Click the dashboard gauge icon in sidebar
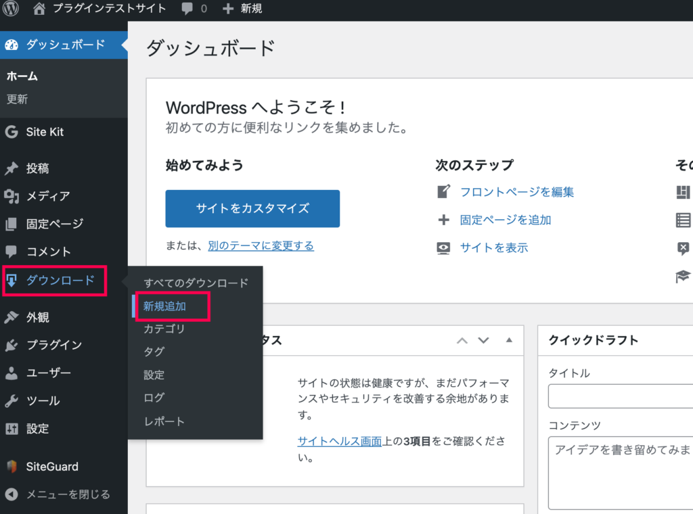The height and width of the screenshot is (514, 693). pos(12,45)
